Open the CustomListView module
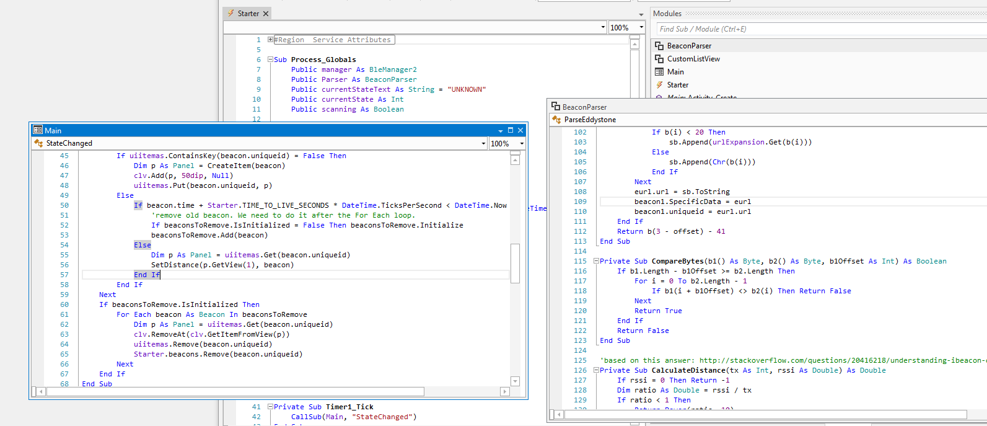This screenshot has width=987, height=426. (x=693, y=59)
